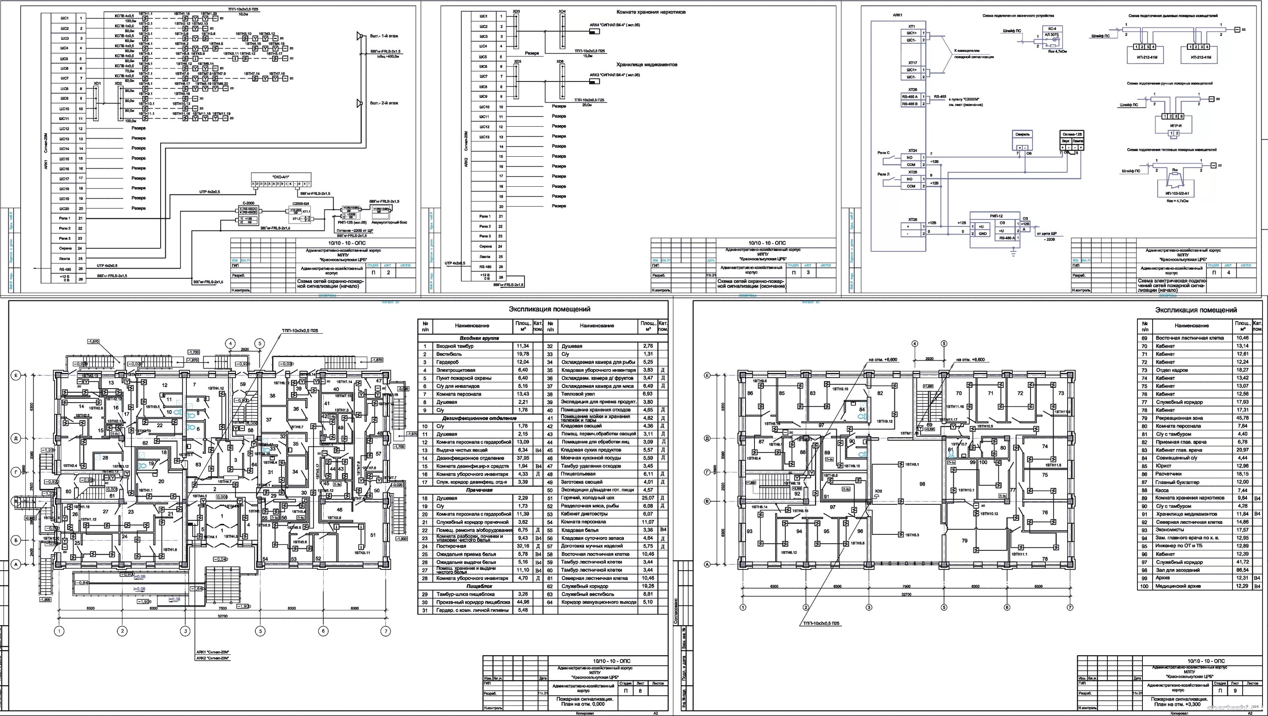Viewport: 1268px width, 716px height.
Task: Click the first-floor siren speaker symbol
Action: [x=360, y=36]
